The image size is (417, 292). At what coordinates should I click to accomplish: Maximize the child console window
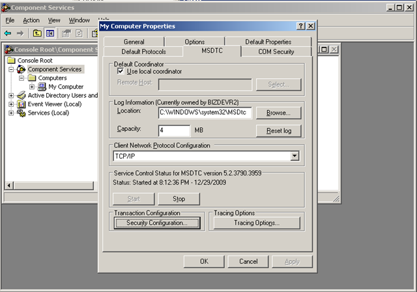click(x=324, y=50)
